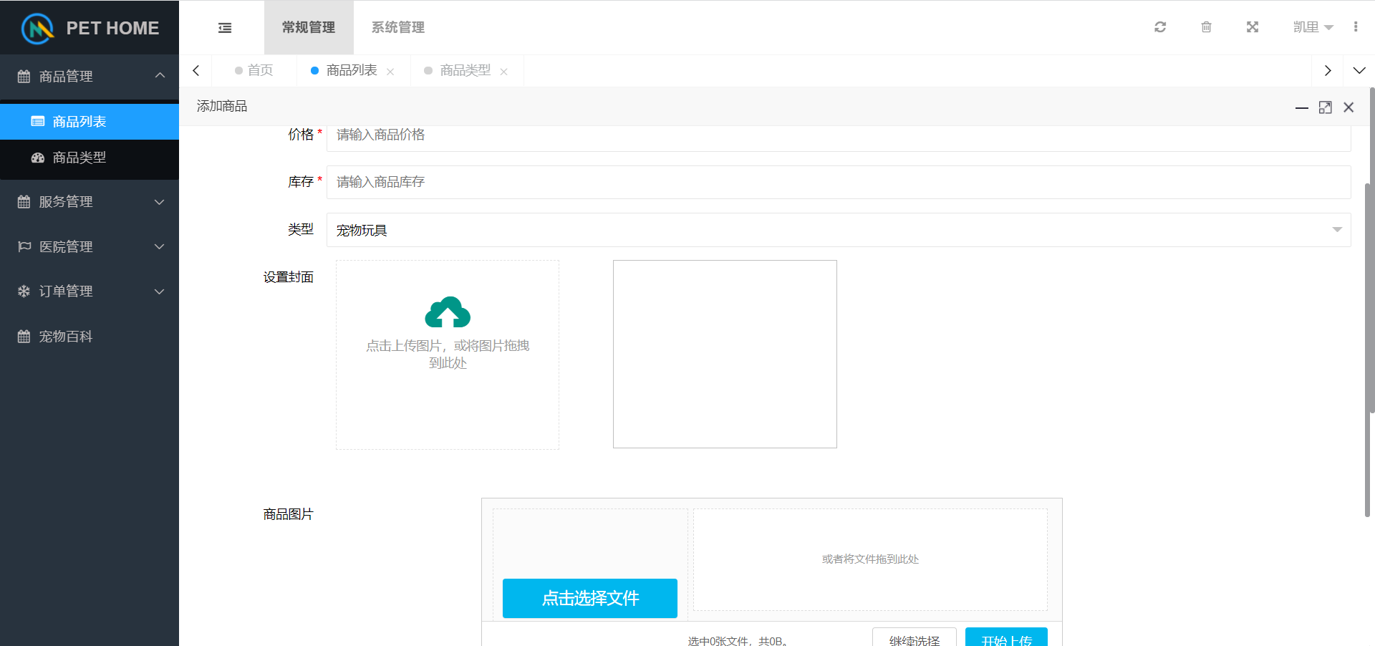1375x646 pixels.
Task: Click the 或者将文件拖到此处 drop area
Action: (x=870, y=559)
